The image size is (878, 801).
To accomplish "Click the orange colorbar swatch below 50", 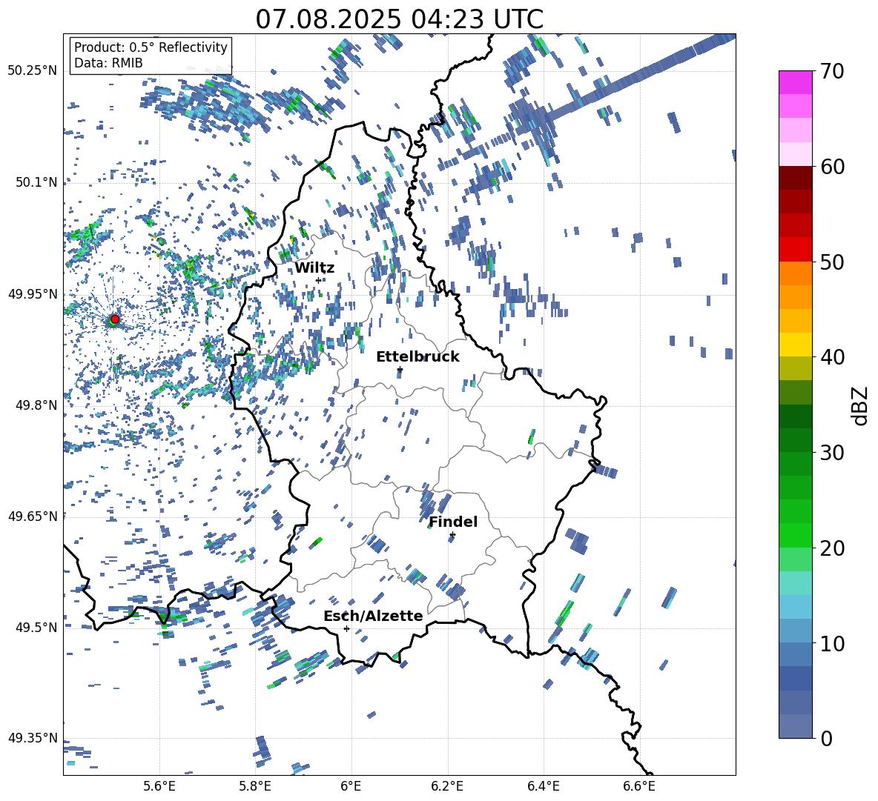I will [795, 273].
